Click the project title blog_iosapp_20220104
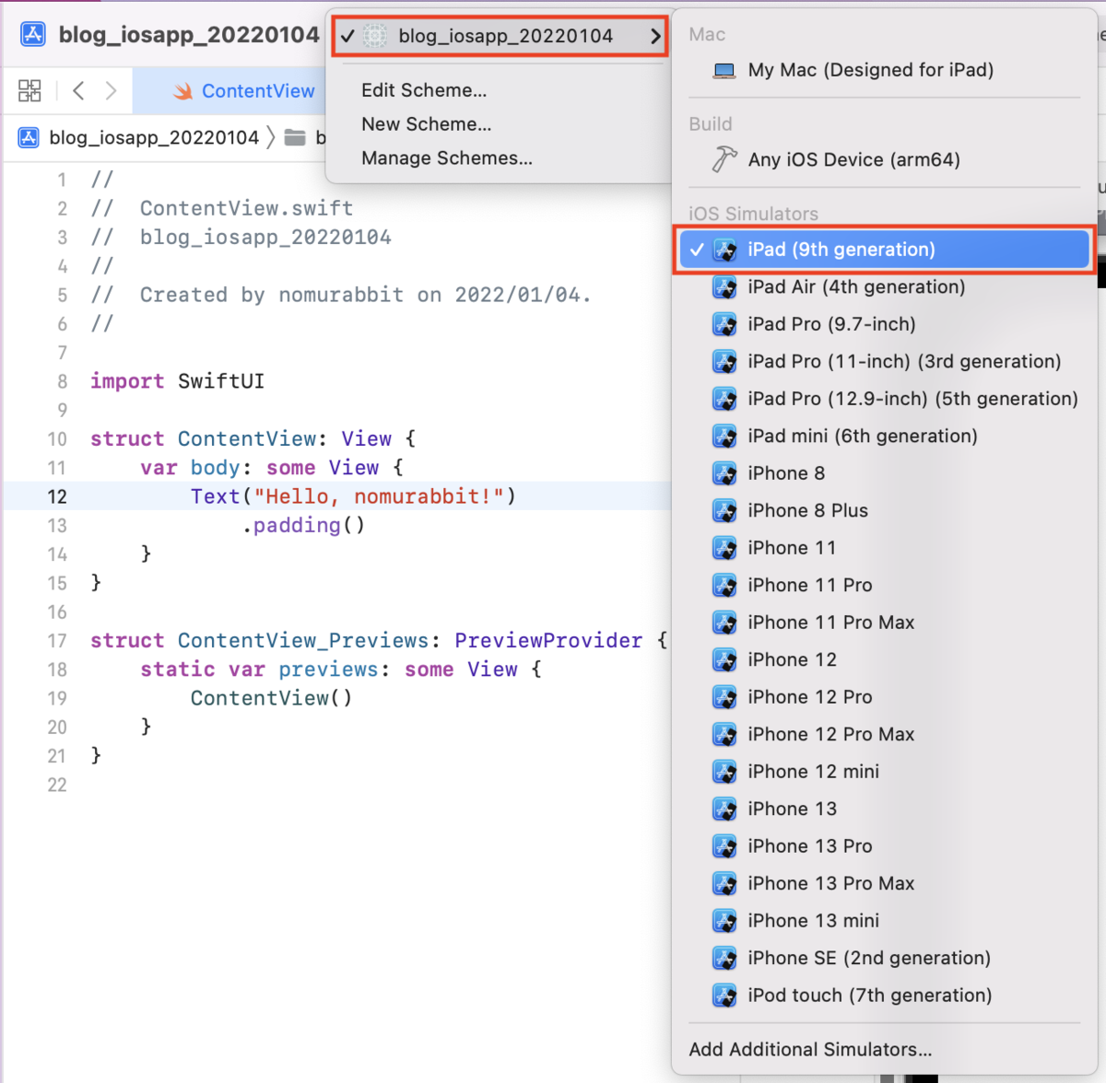This screenshot has width=1106, height=1083. pyautogui.click(x=189, y=35)
